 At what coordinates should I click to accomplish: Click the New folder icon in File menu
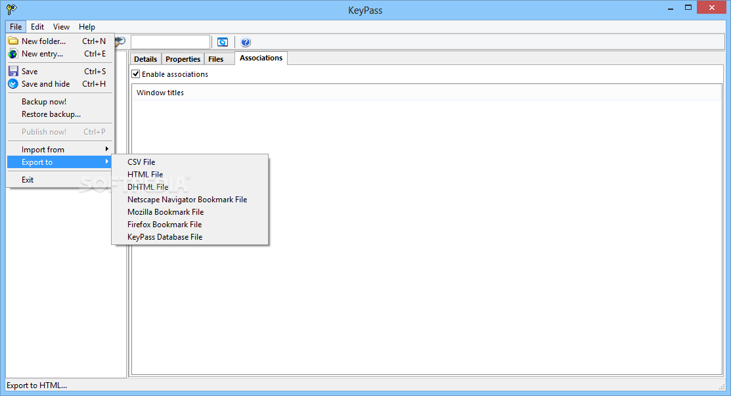tap(13, 41)
